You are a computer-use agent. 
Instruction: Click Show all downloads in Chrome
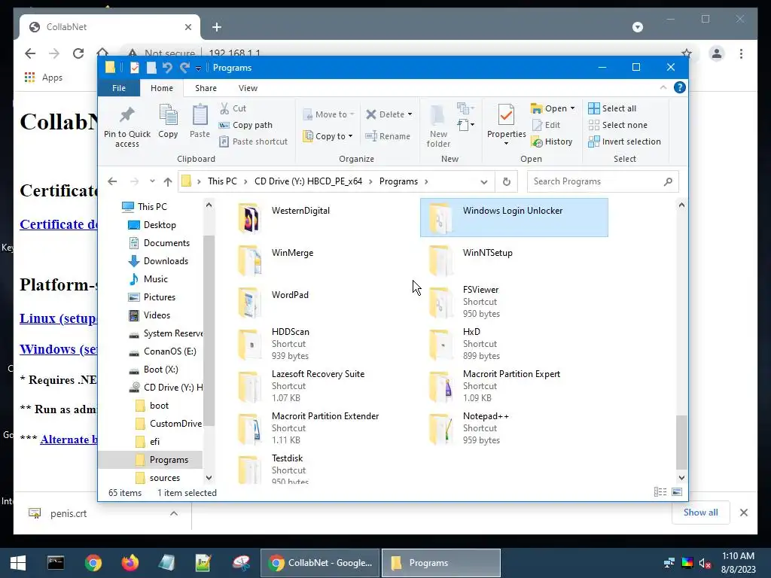click(x=700, y=513)
